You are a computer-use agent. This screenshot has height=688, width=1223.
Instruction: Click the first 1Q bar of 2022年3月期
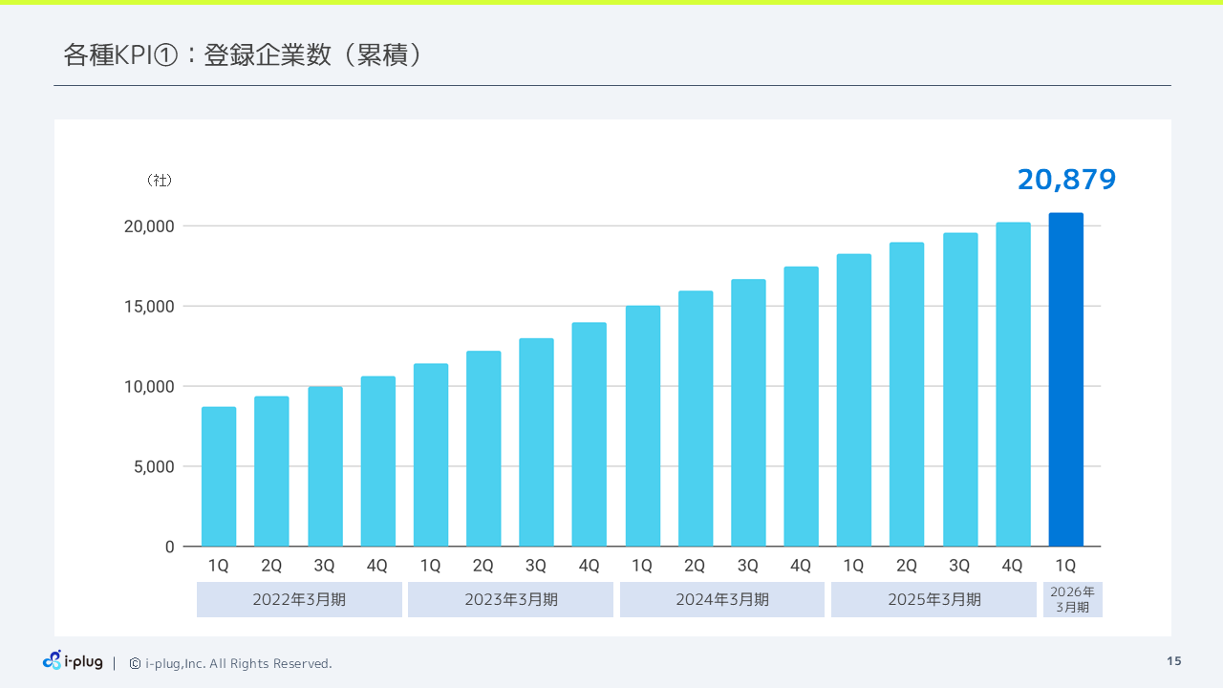coord(218,477)
